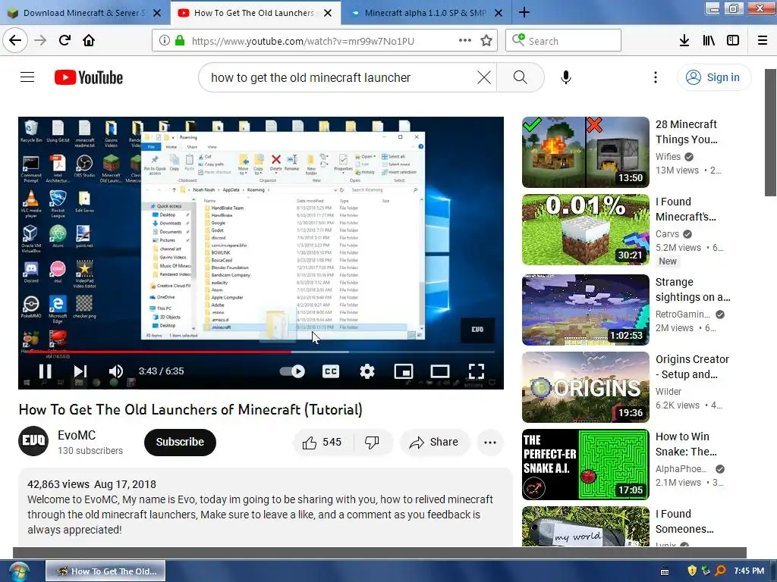Viewport: 777px width, 582px height.
Task: Click the Sign in button
Action: (x=713, y=77)
